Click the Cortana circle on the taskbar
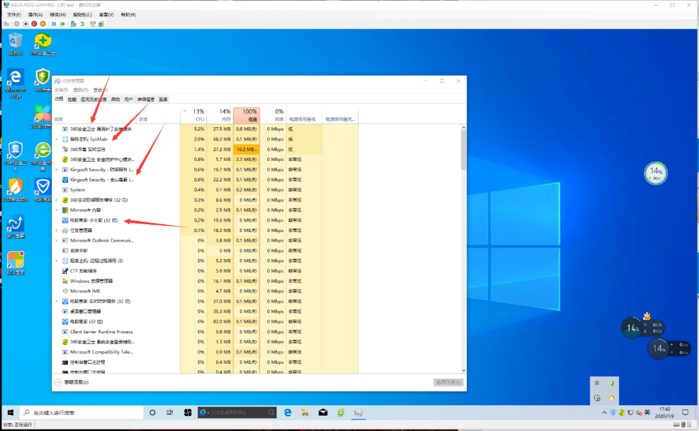The height and width of the screenshot is (431, 699). pos(153,413)
